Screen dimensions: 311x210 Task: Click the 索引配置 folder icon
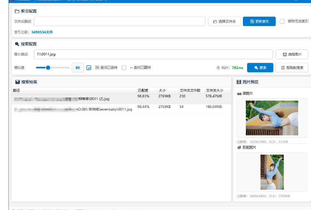(17, 11)
